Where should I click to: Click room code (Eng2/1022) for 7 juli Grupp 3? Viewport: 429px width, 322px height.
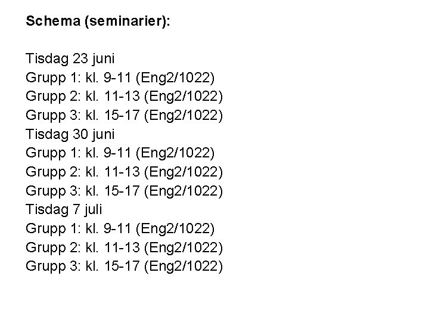[x=184, y=267]
